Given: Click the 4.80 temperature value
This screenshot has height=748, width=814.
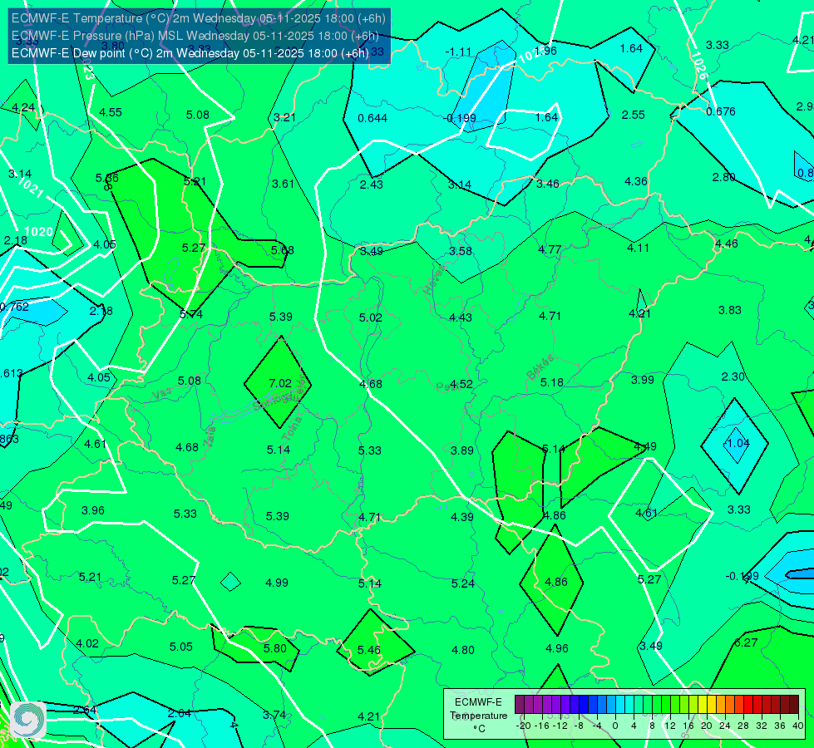Looking at the screenshot, I should click(x=463, y=650).
